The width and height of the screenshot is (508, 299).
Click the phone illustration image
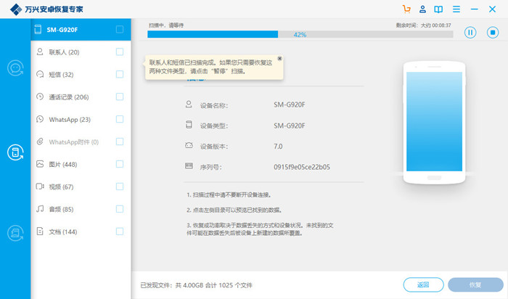(434, 123)
